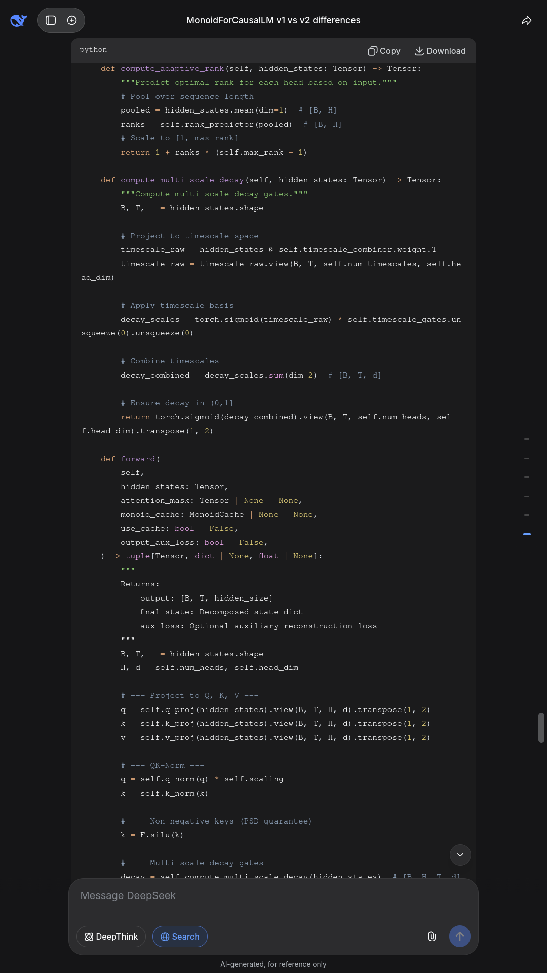The image size is (547, 973).
Task: Jump to the second message navigation marker
Action: [x=527, y=458]
